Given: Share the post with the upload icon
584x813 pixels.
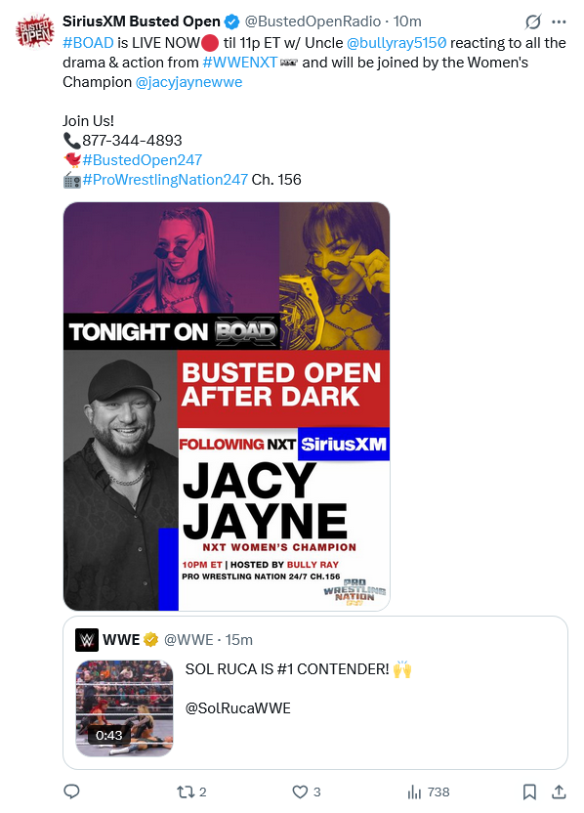Looking at the screenshot, I should click(559, 792).
